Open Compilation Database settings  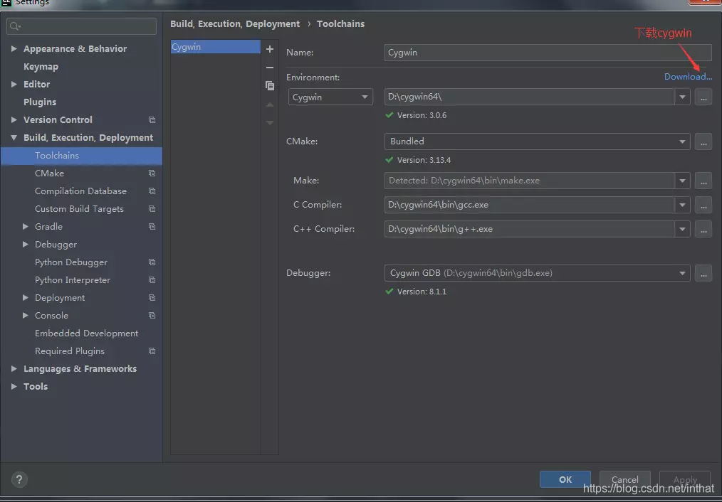pyautogui.click(x=81, y=191)
